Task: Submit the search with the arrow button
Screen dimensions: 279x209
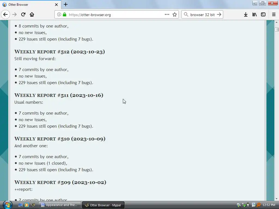Action: [x=219, y=15]
